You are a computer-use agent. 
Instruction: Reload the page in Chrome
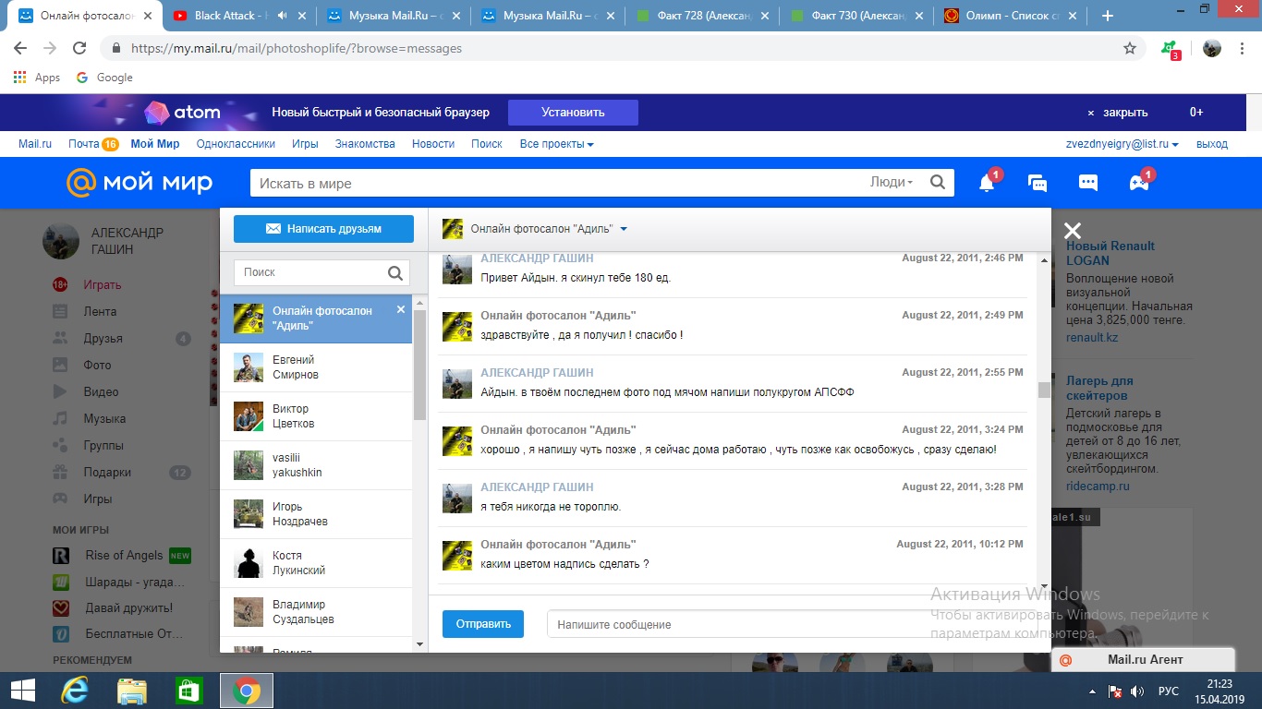pyautogui.click(x=79, y=48)
